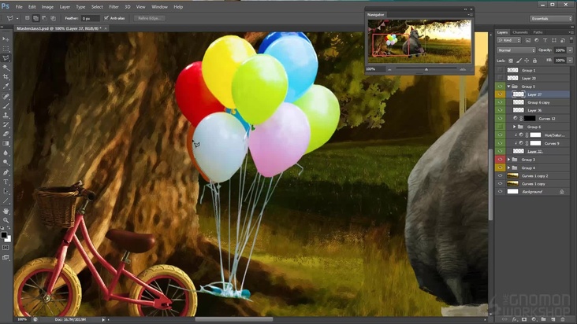Choose Intersect with Selection mode
Viewport: 577px width, 324px height.
coord(53,18)
